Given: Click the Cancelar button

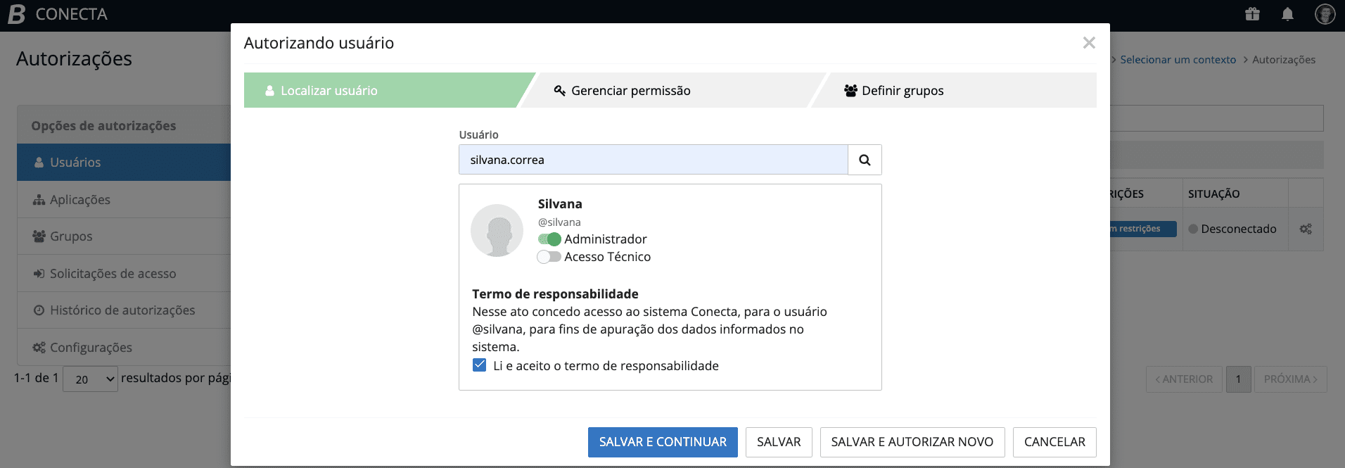Looking at the screenshot, I should (1054, 442).
